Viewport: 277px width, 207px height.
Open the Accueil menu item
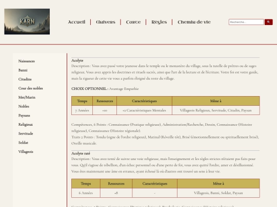(76, 22)
